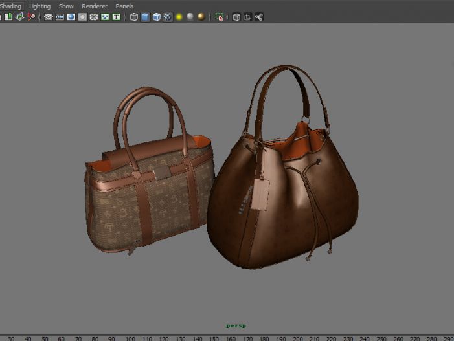Image resolution: width=454 pixels, height=341 pixels.
Task: Click the yellow sphere use-all-lights icon
Action: click(179, 17)
